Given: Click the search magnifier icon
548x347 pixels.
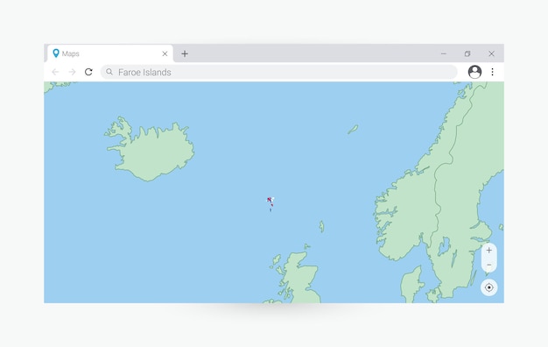Looking at the screenshot, I should 109,72.
